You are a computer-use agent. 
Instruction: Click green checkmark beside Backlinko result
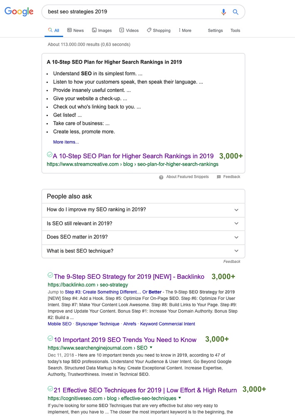50,275
